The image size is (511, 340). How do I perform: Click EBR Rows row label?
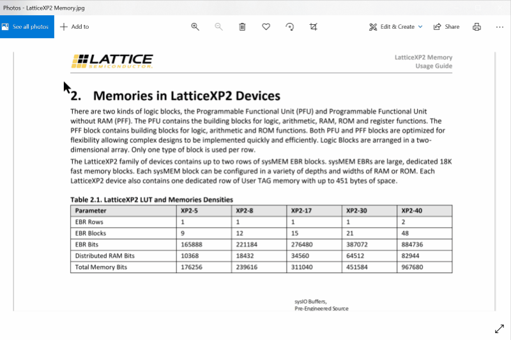point(89,222)
